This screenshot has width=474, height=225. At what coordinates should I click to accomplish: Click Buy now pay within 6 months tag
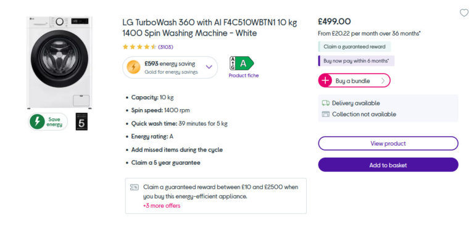tap(356, 60)
